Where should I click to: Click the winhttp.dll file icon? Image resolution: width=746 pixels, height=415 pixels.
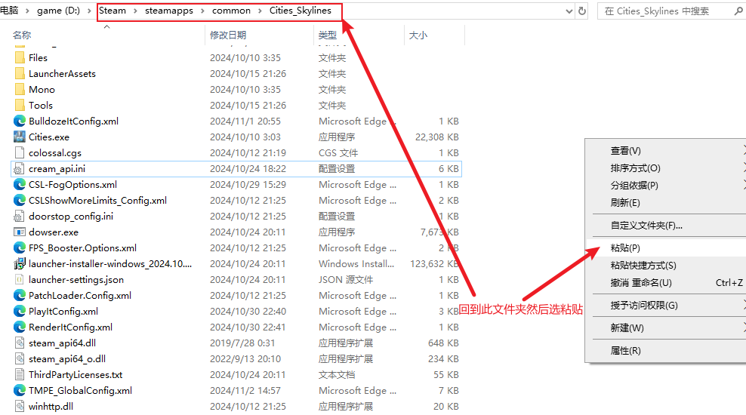(x=20, y=407)
